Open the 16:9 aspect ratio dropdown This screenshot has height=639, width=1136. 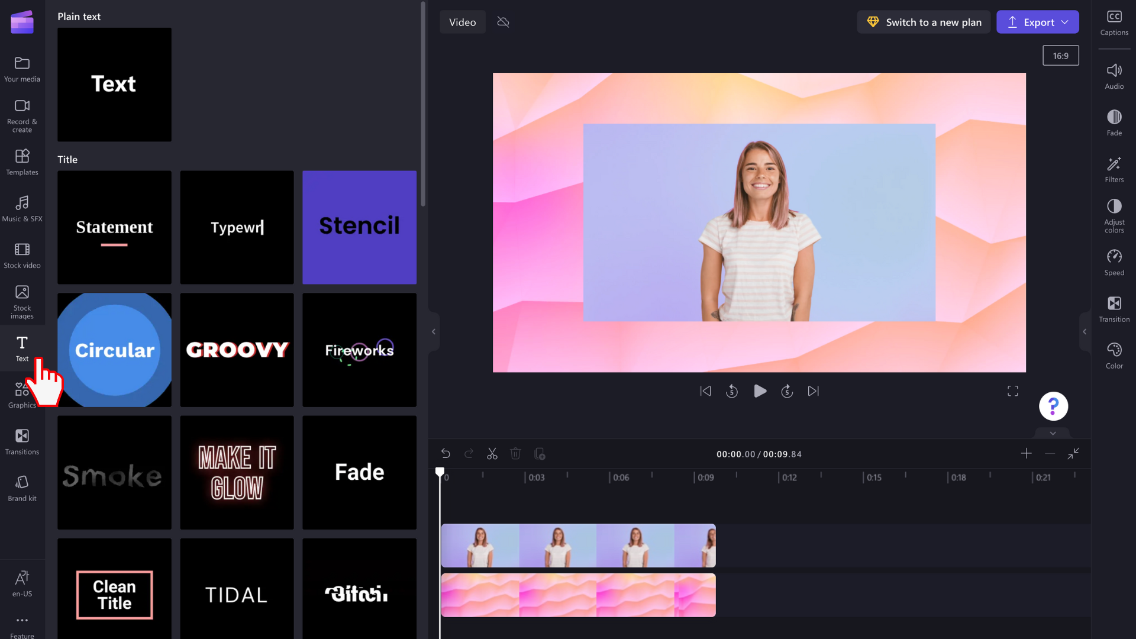(x=1060, y=56)
